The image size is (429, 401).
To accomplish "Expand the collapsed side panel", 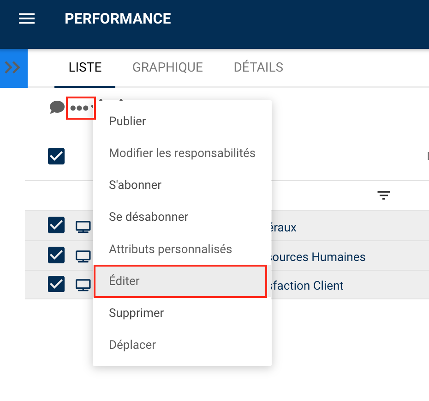I will pos(13,68).
